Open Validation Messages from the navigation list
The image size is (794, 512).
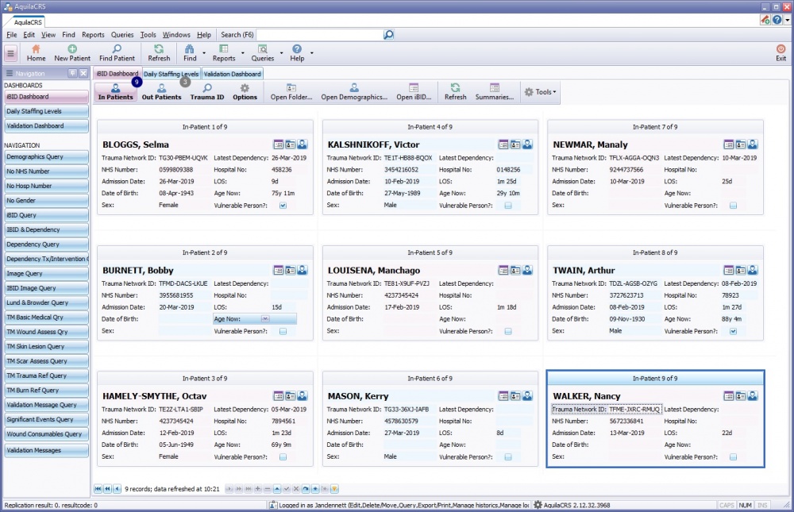point(45,451)
